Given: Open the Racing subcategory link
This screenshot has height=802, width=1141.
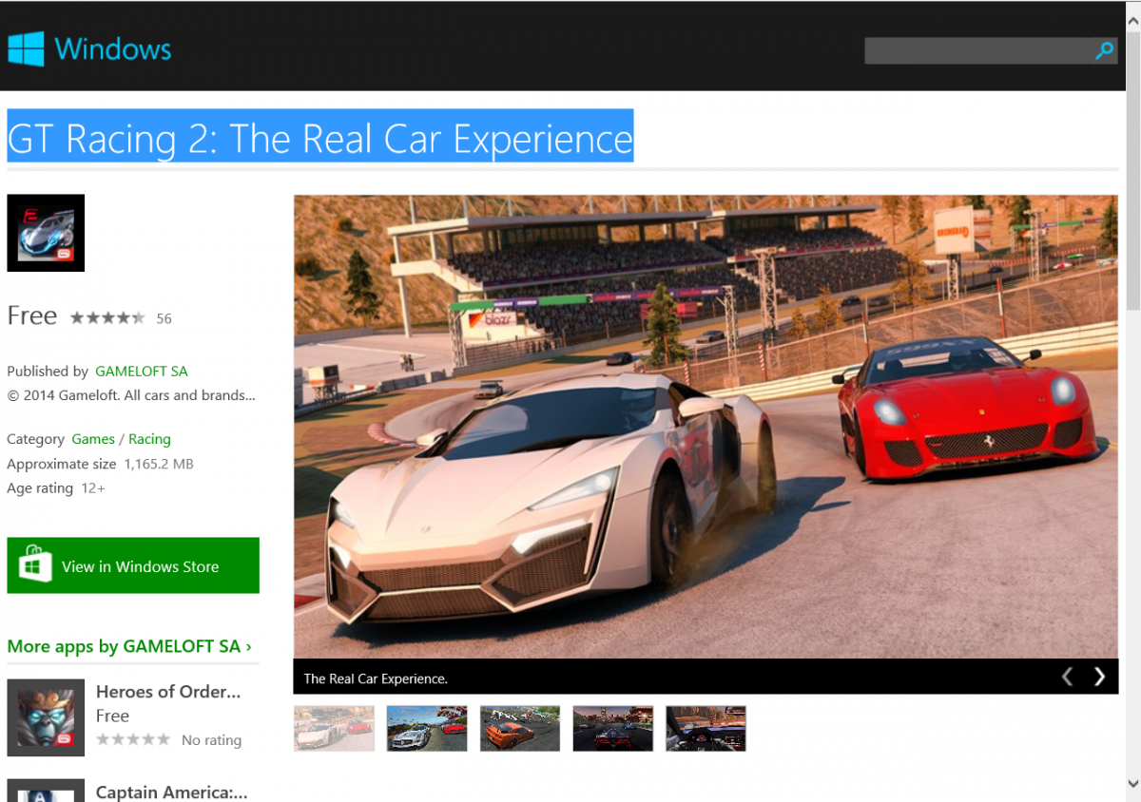Looking at the screenshot, I should click(149, 439).
